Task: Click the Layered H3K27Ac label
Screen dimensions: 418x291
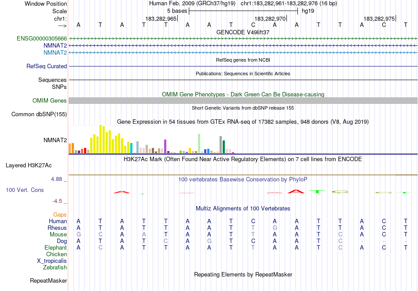Action: 29,166
